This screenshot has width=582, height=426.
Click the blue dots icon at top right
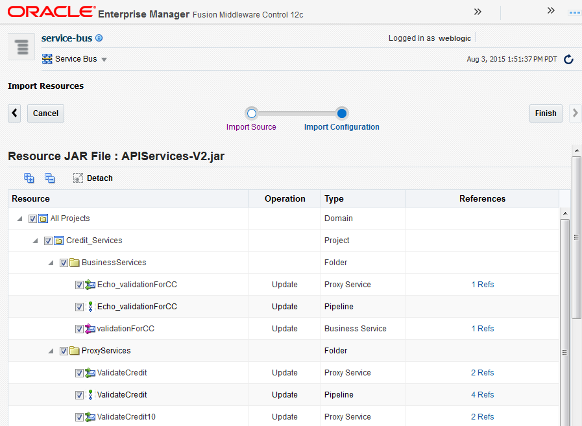575,12
